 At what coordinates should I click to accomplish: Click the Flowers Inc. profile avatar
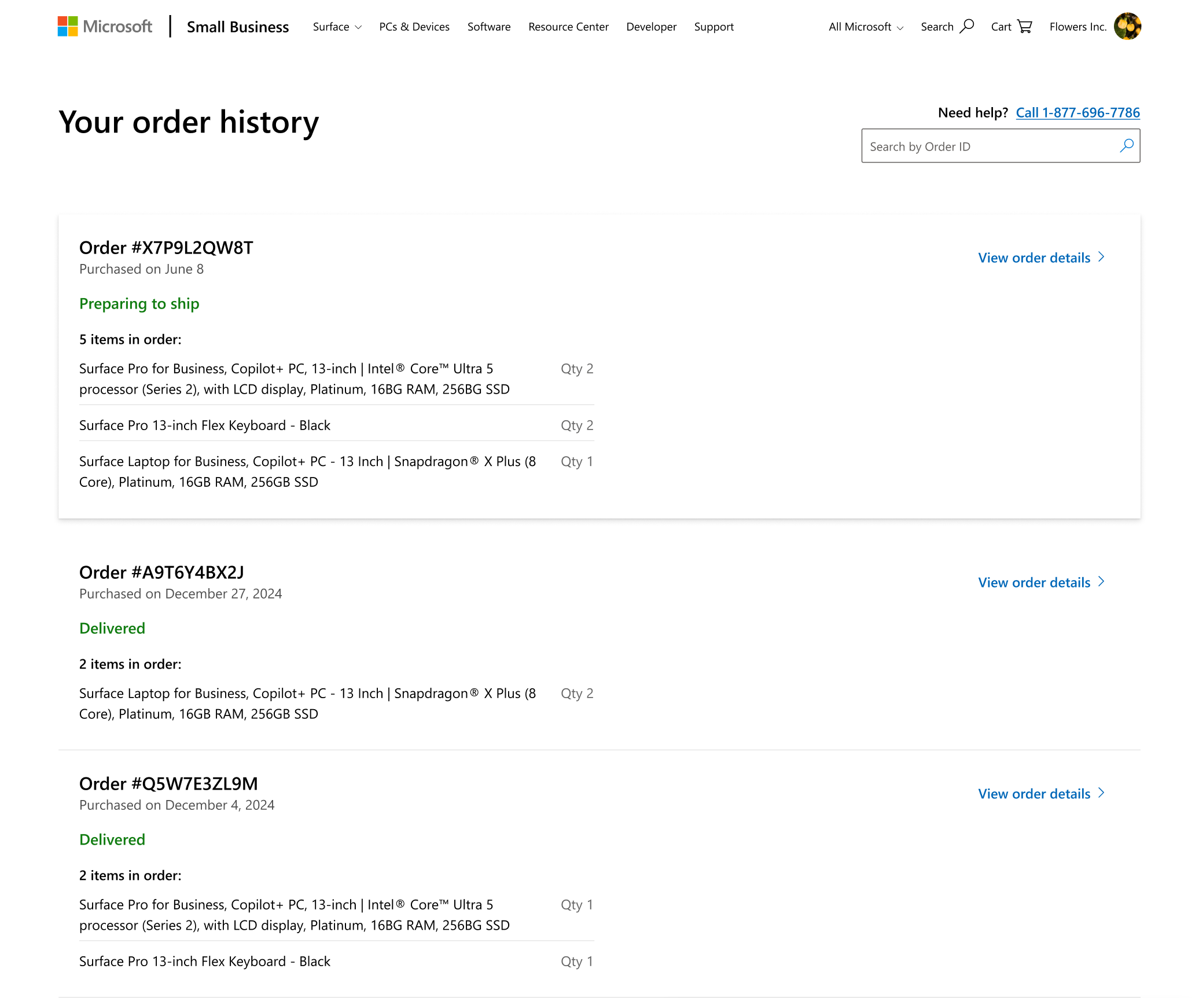pos(1127,27)
